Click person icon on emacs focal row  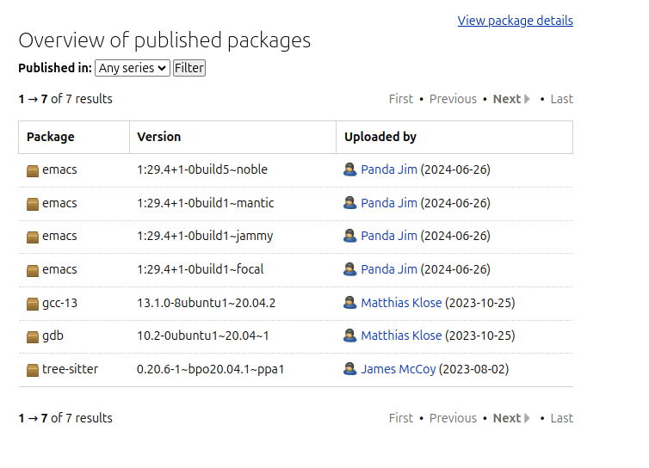point(349,269)
